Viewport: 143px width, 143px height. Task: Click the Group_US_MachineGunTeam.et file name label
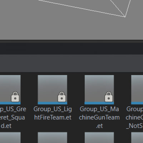(99, 117)
